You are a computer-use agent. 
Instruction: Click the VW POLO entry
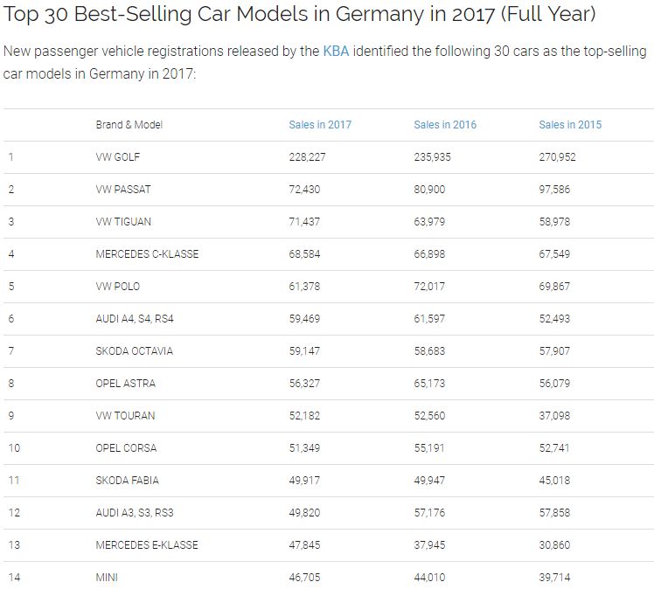(x=117, y=287)
